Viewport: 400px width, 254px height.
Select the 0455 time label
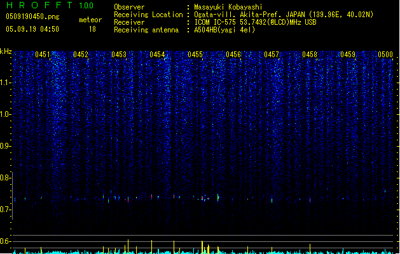coord(195,55)
